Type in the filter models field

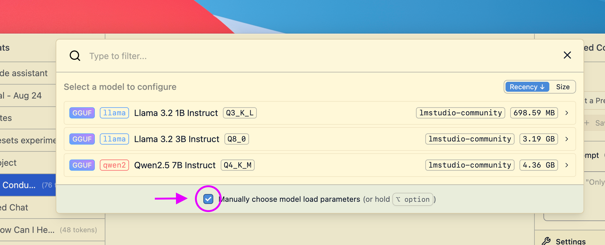(x=280, y=56)
